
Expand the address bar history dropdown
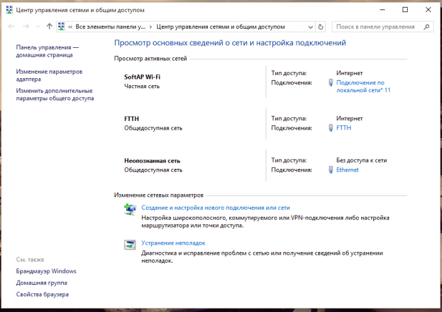click(x=309, y=27)
